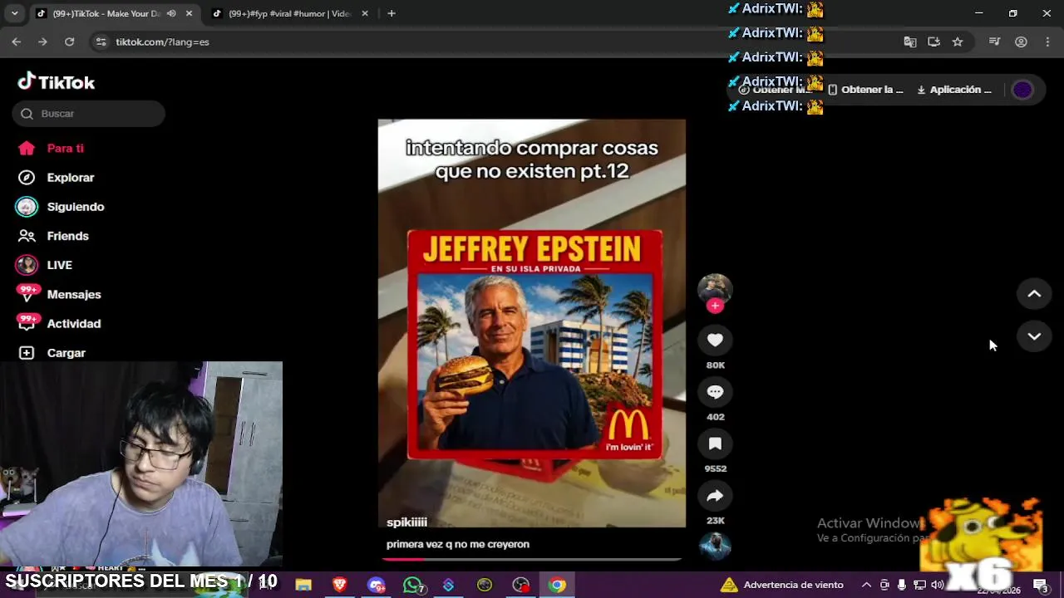
Task: Expand the tab search dropdown
Action: coord(14,13)
